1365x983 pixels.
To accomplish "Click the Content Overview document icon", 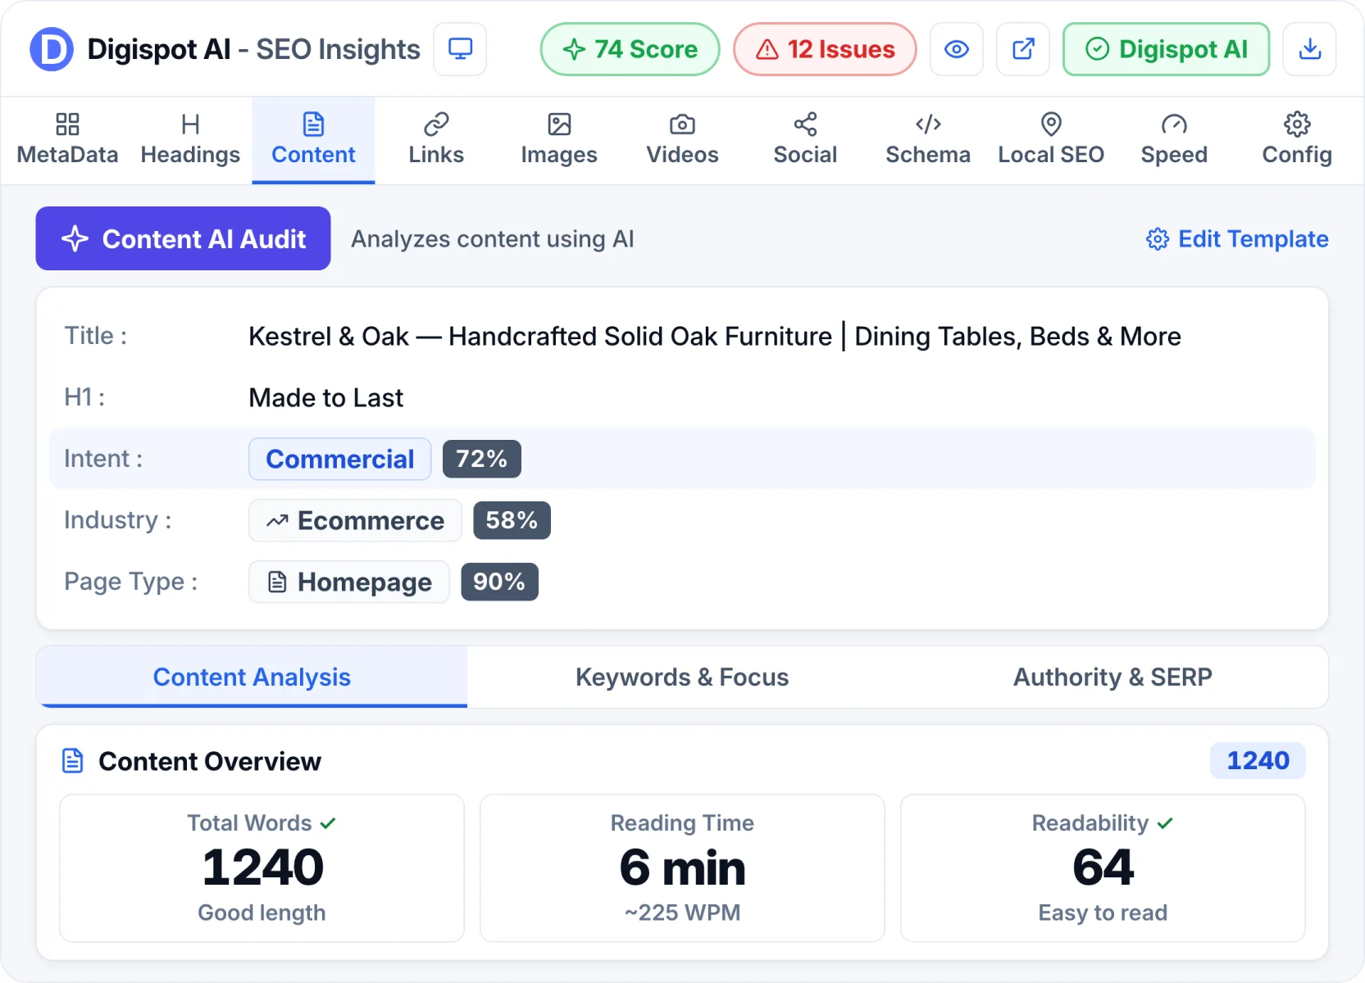I will click(x=73, y=761).
